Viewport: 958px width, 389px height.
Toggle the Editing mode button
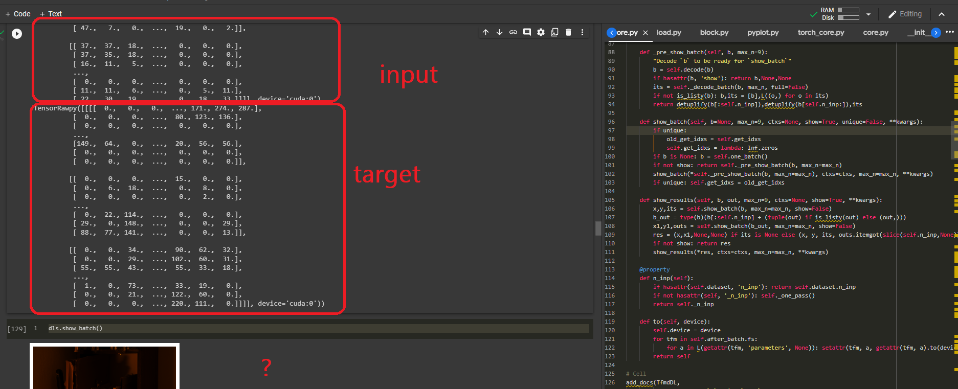pyautogui.click(x=905, y=14)
